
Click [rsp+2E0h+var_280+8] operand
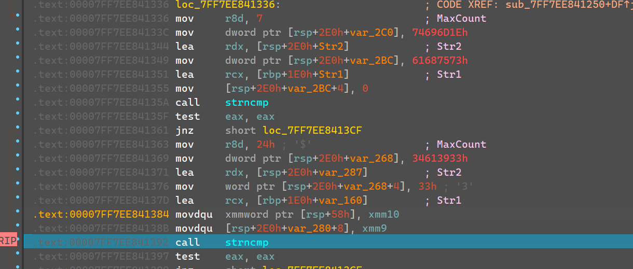[287, 228]
